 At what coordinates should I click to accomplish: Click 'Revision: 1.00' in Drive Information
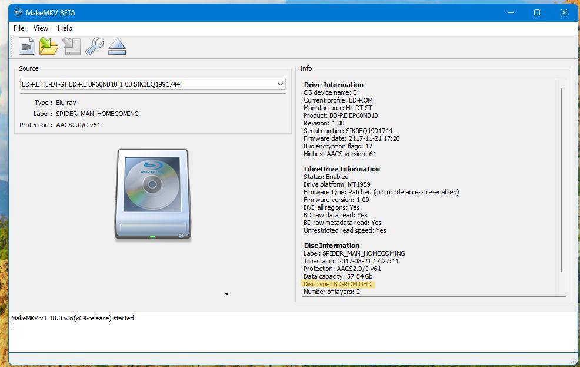[x=324, y=123]
